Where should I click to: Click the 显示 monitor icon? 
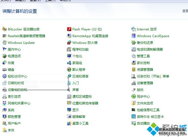pos(69,110)
